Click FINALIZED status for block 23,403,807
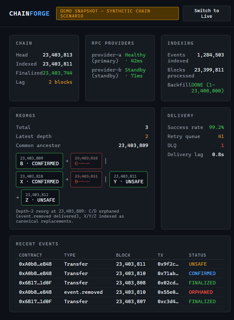 (202, 302)
